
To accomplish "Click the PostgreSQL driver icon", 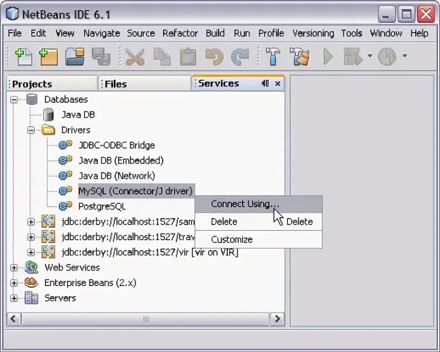I will coord(65,206).
